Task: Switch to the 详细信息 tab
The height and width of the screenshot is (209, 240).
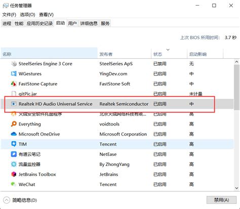Action: point(89,23)
